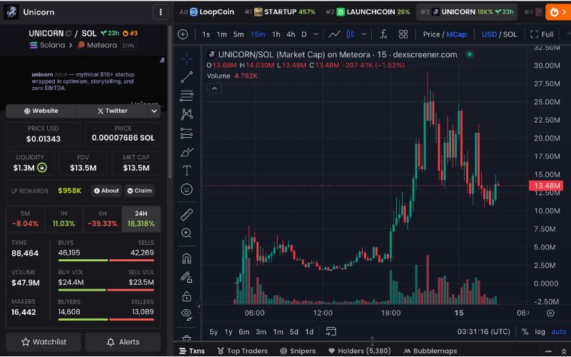
Task: Open the indicators fx menu
Action: (383, 34)
